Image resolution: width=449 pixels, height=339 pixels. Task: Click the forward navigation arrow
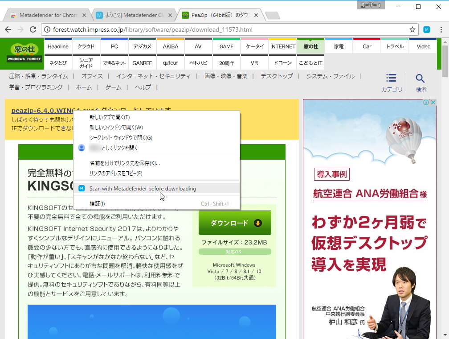[x=20, y=29]
